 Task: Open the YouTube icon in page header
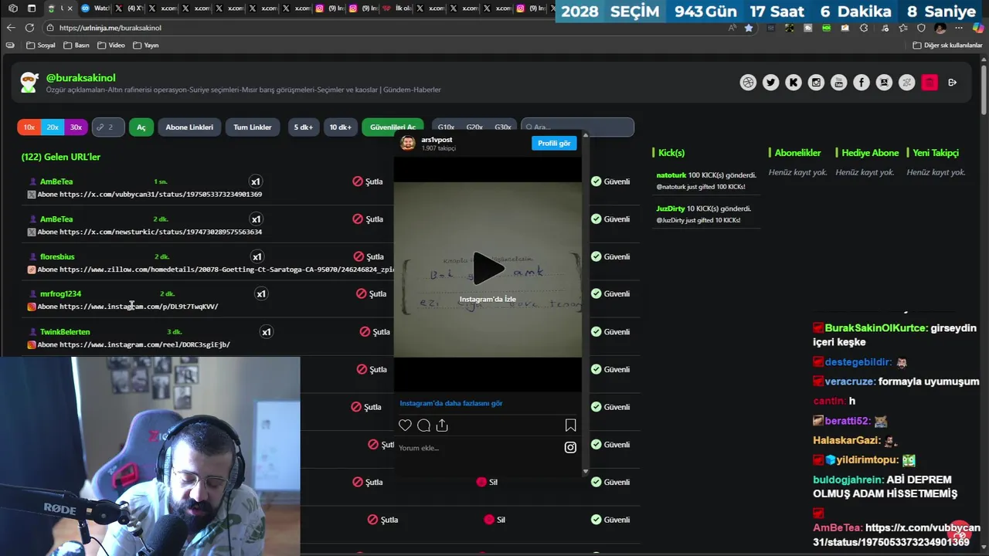click(x=838, y=83)
